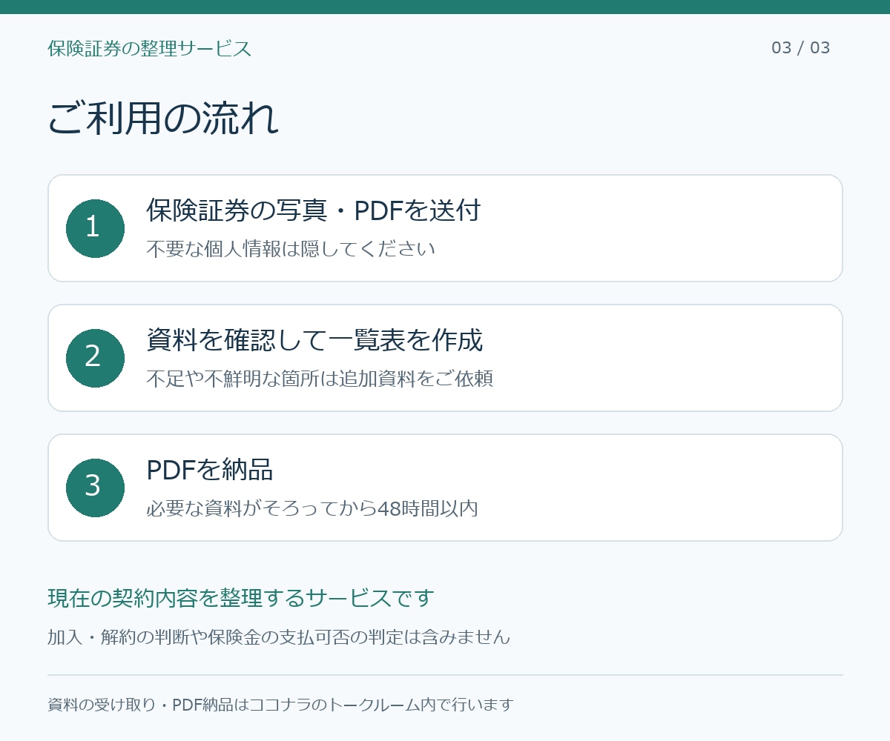Viewport: 890px width, 741px height.
Task: Click the step 1 number circle
Action: [x=95, y=228]
